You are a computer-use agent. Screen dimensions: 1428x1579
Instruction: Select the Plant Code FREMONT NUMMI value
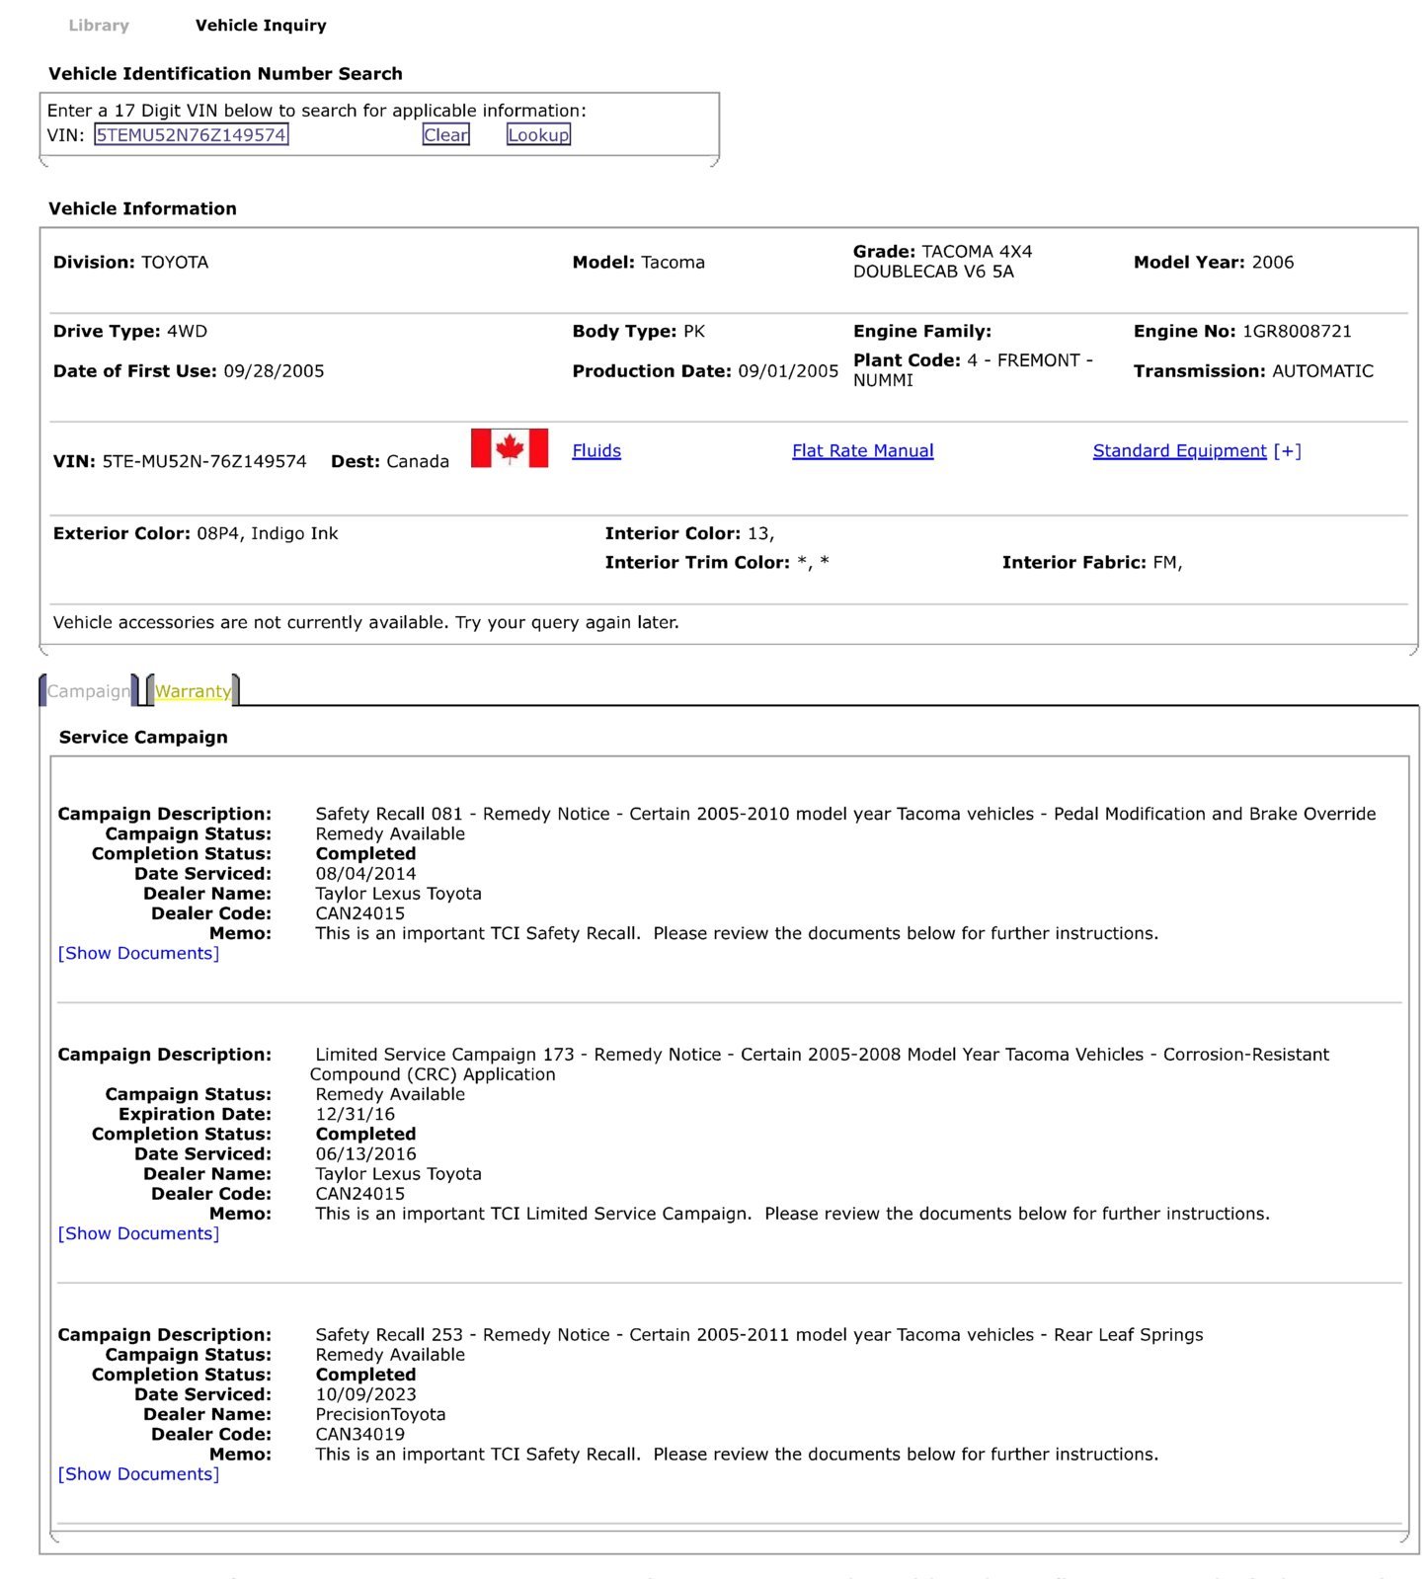tap(973, 370)
